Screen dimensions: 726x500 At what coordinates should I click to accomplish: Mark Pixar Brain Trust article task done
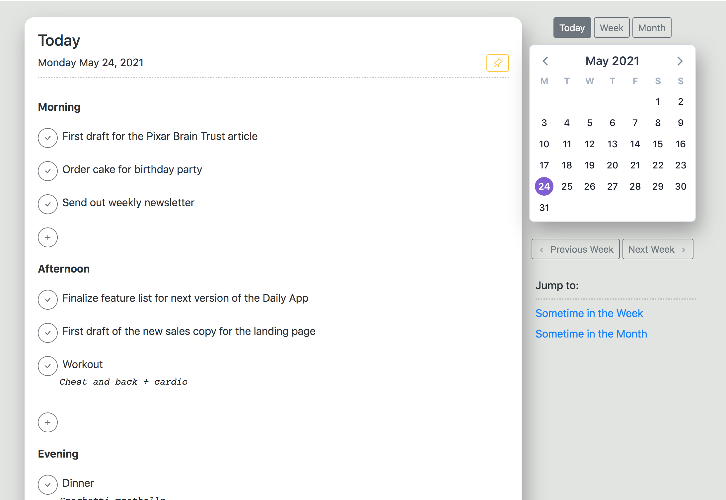48,138
